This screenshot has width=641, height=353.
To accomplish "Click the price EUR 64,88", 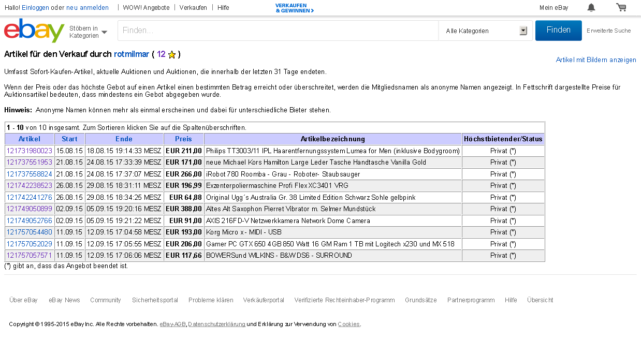I will pos(185,198).
